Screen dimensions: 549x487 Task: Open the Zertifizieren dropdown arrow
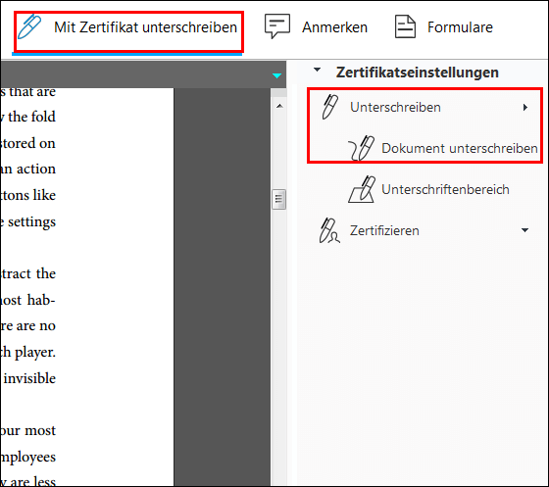coord(524,230)
